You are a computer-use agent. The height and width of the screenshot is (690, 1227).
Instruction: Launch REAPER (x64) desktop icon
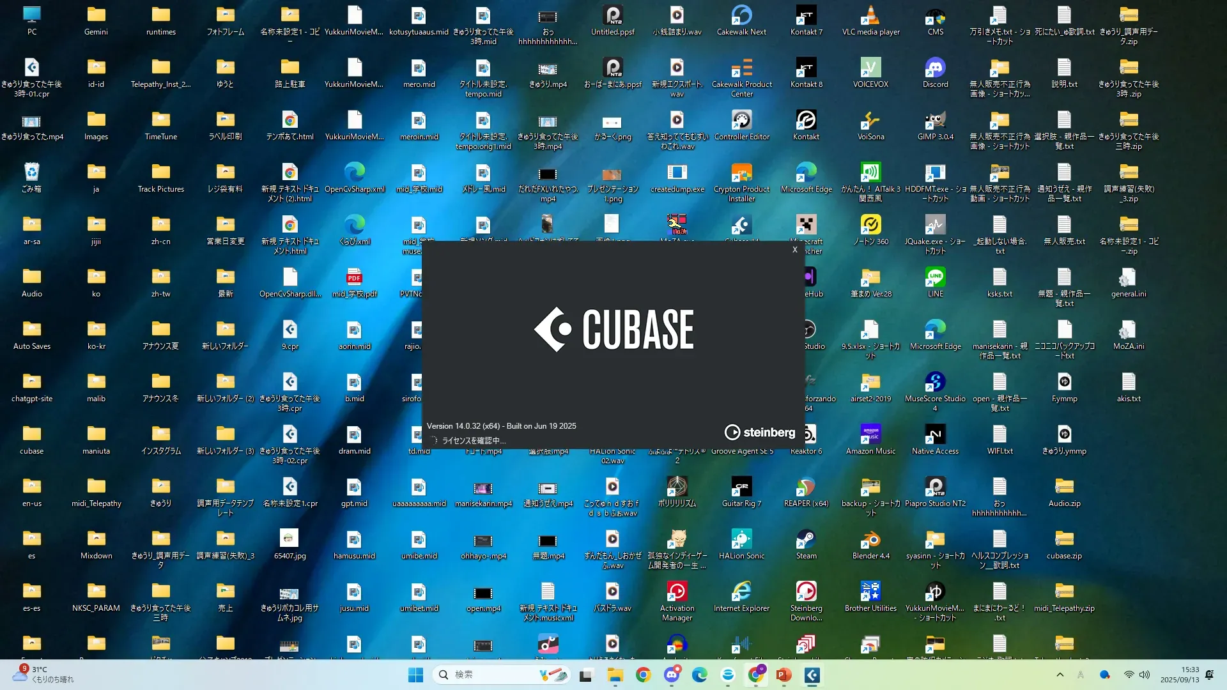point(806,487)
